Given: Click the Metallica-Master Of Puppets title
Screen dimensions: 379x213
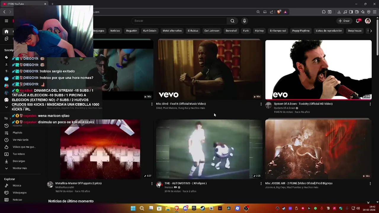Looking at the screenshot, I should [x=78, y=183].
